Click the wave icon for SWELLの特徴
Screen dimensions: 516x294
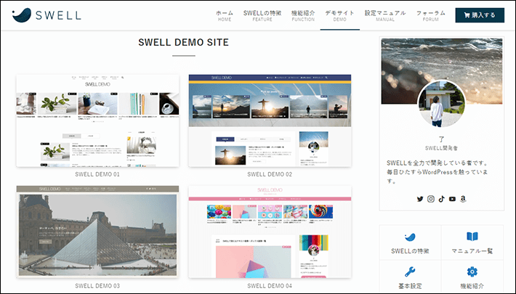coord(410,237)
